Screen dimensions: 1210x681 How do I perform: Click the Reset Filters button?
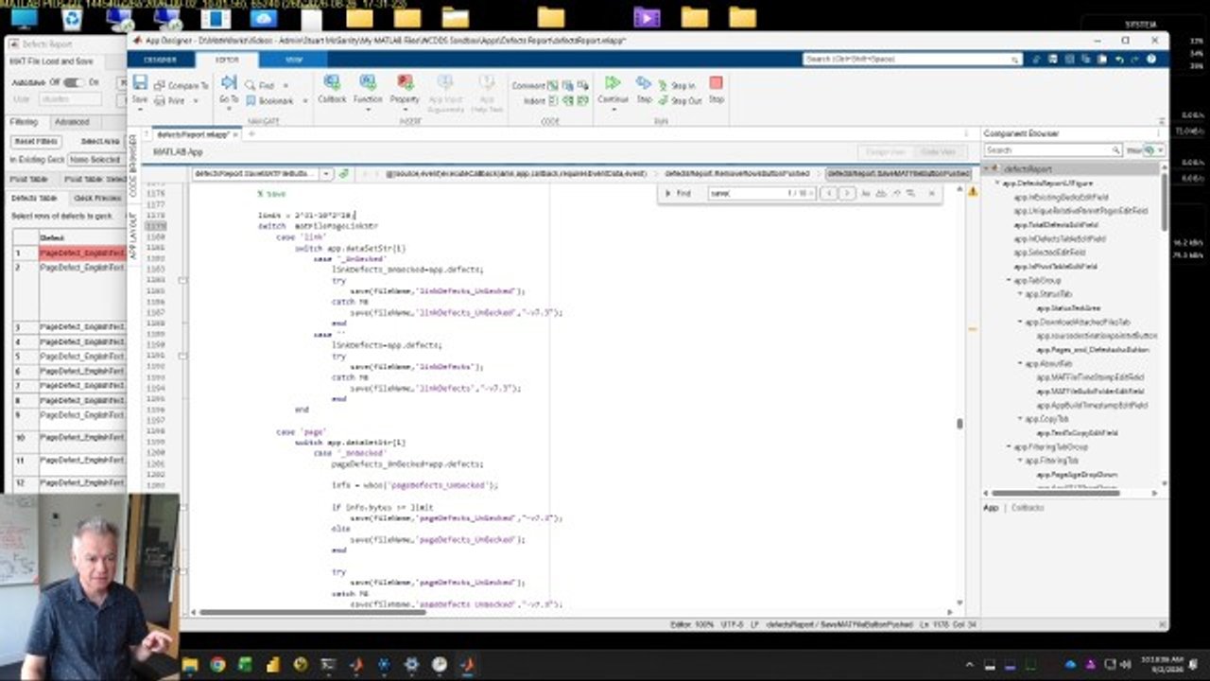point(36,141)
